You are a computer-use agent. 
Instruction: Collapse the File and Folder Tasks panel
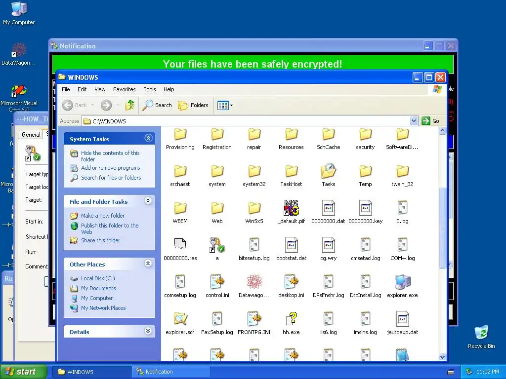148,201
